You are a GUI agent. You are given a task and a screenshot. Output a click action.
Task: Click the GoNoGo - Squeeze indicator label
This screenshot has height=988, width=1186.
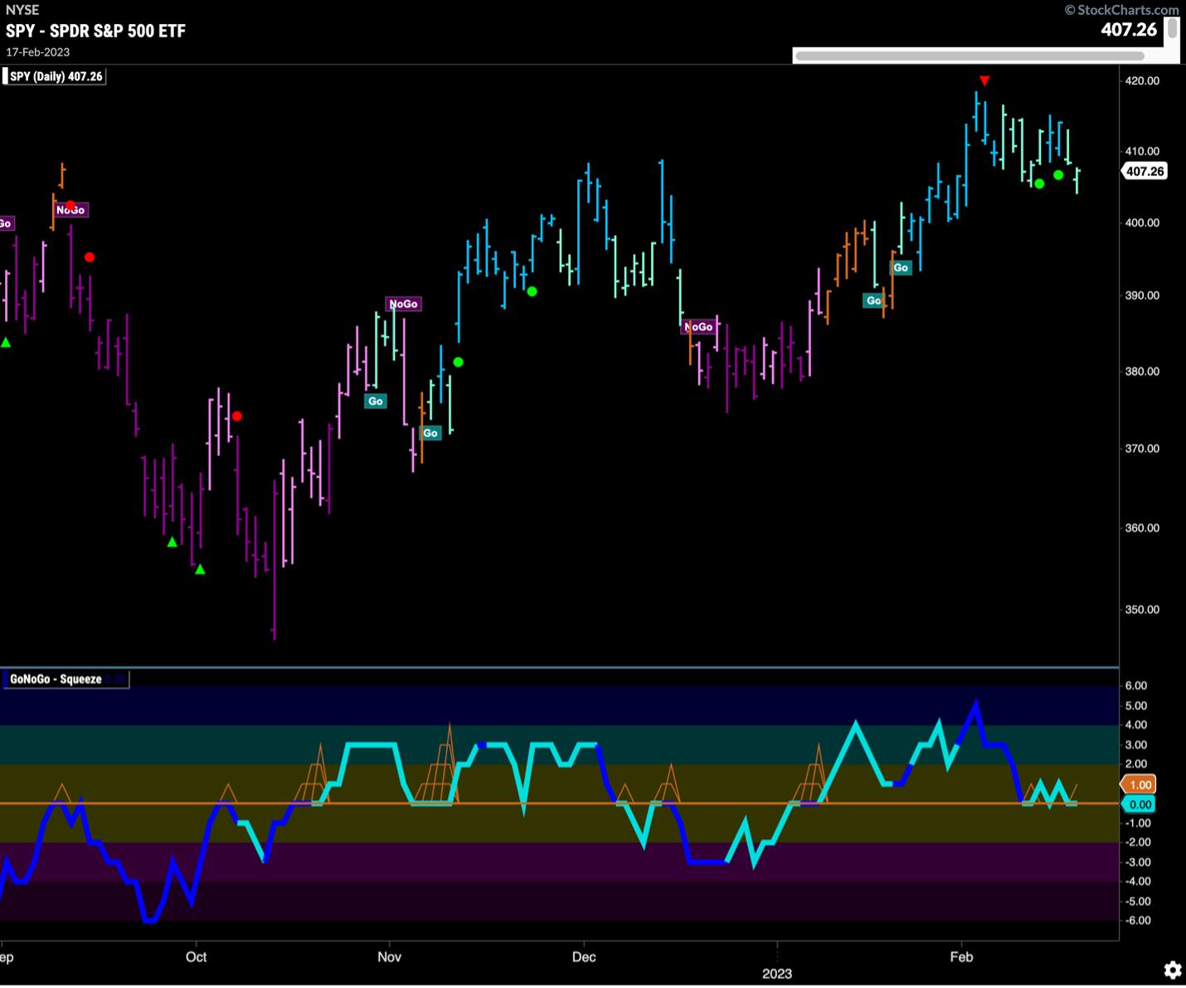click(x=56, y=679)
